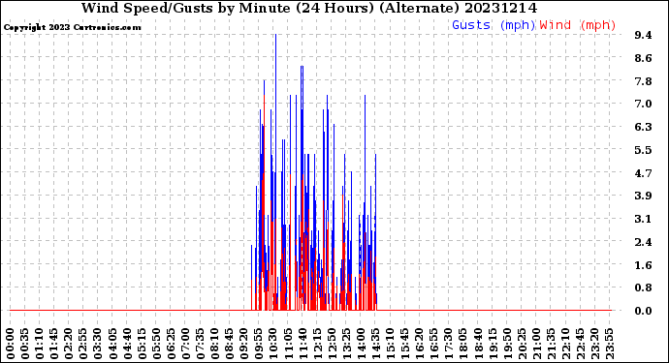669x363 pixels.
Task: Click the 02:55 time label
Action: click(x=83, y=344)
